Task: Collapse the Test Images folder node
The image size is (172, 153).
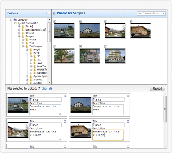Action: (x=23, y=46)
